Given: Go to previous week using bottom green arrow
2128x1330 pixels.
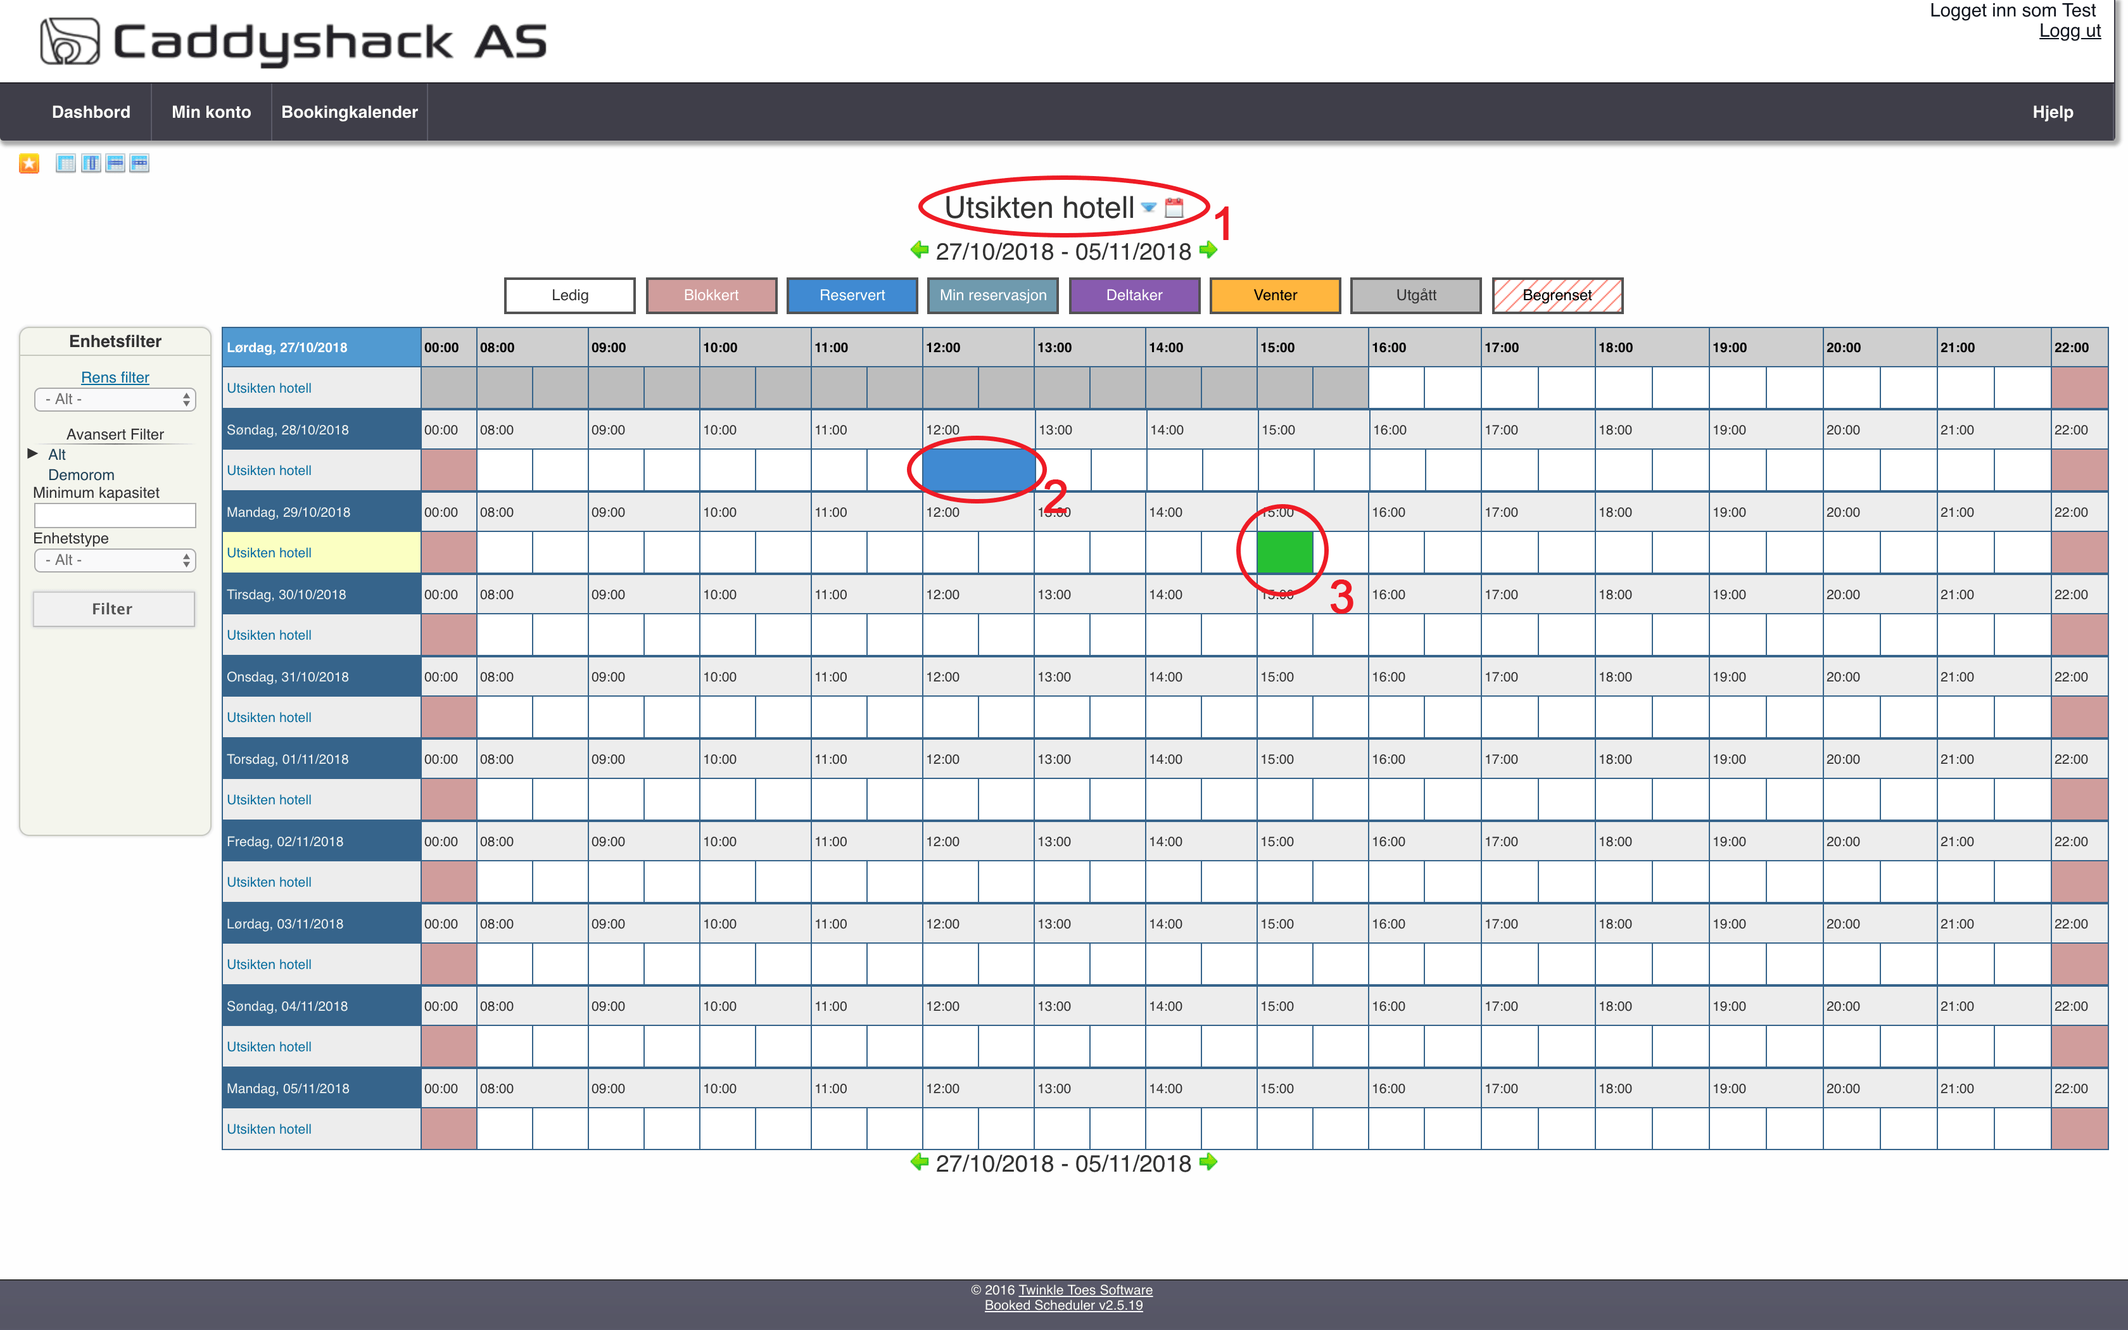Looking at the screenshot, I should tap(920, 1163).
